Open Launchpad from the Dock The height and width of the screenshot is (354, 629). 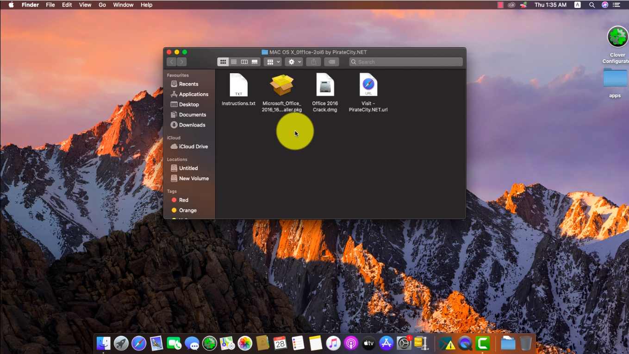coord(121,343)
